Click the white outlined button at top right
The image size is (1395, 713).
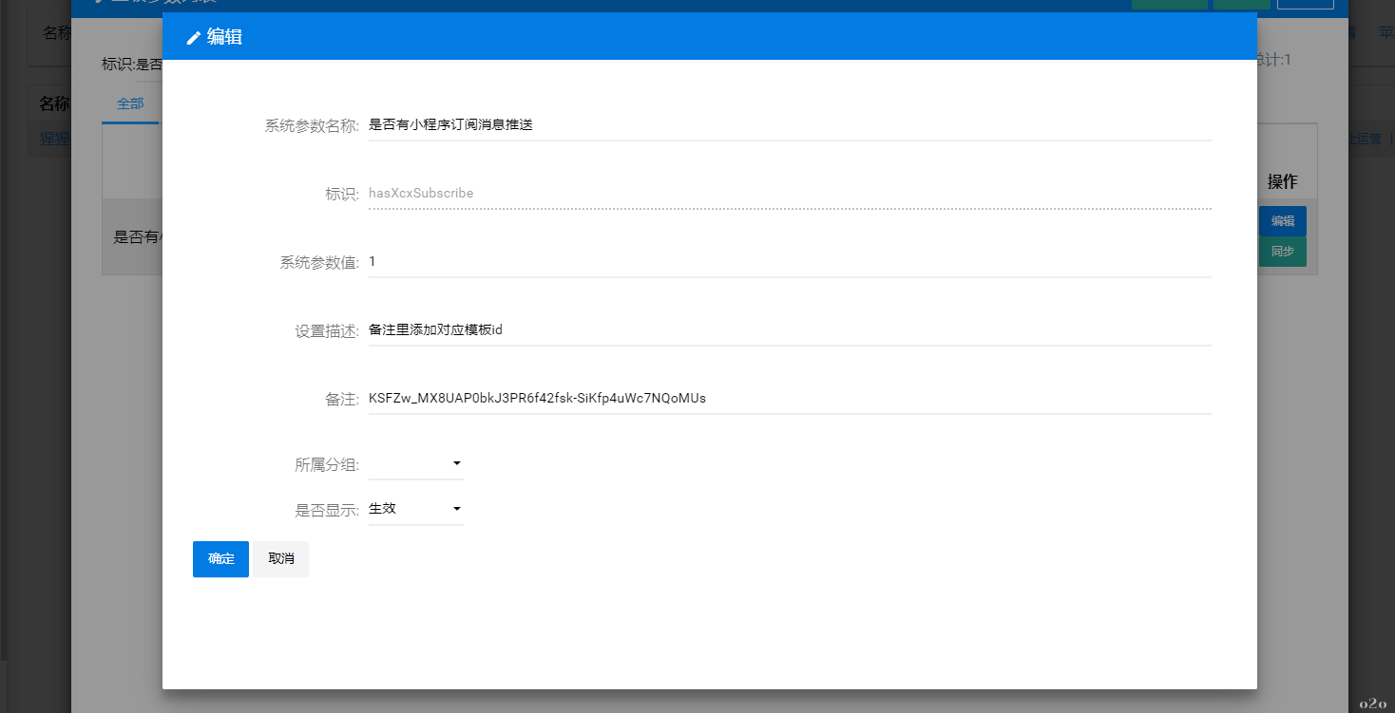[1305, 4]
